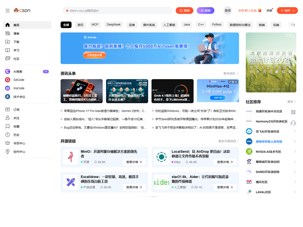Open the 消息 notifications
303x227 pixels.
(269, 11)
